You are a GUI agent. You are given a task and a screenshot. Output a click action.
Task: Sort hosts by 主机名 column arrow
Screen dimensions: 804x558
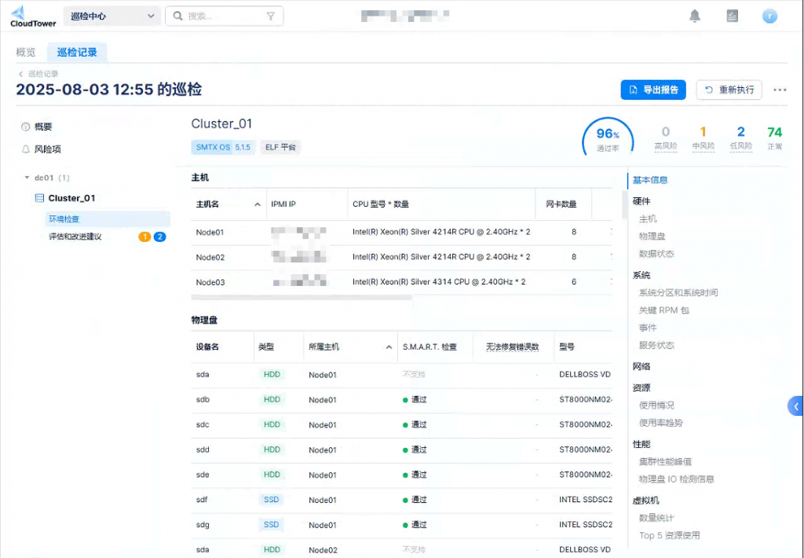pyautogui.click(x=258, y=204)
